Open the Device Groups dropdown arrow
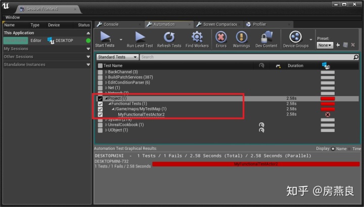Image resolution: width=364 pixels, height=207 pixels. 311,39
